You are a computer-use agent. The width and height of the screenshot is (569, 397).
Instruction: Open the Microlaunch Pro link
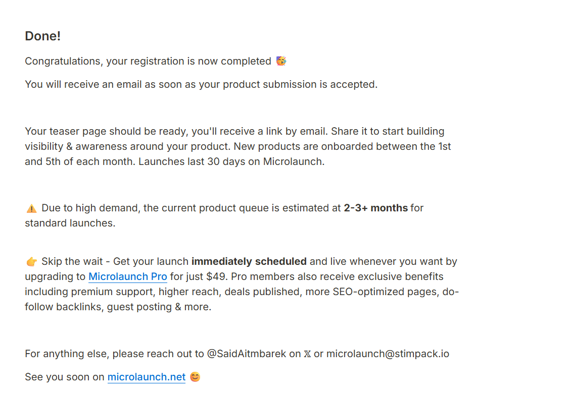tap(128, 277)
